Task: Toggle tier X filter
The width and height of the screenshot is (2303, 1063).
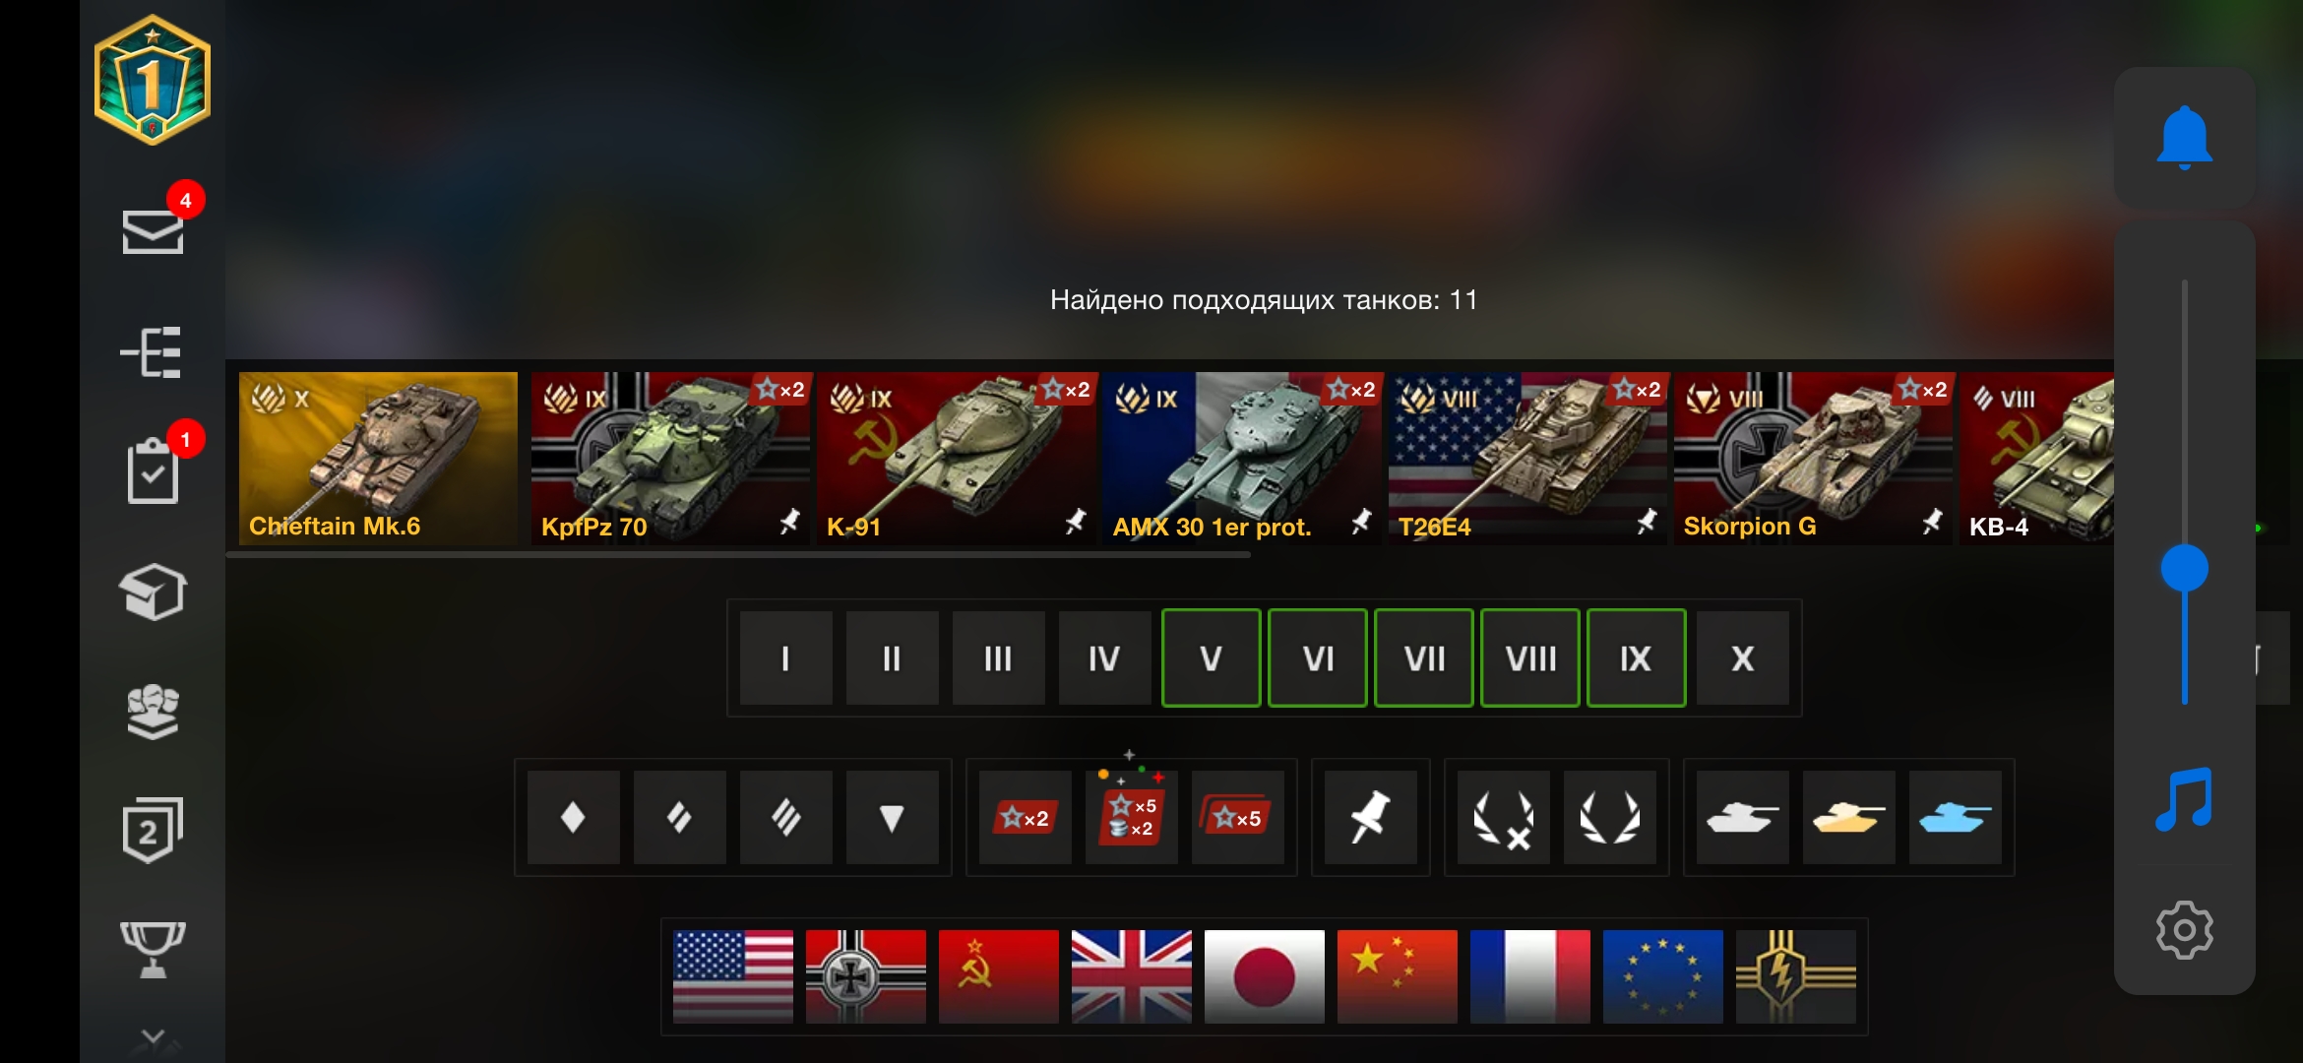Action: coord(1742,657)
